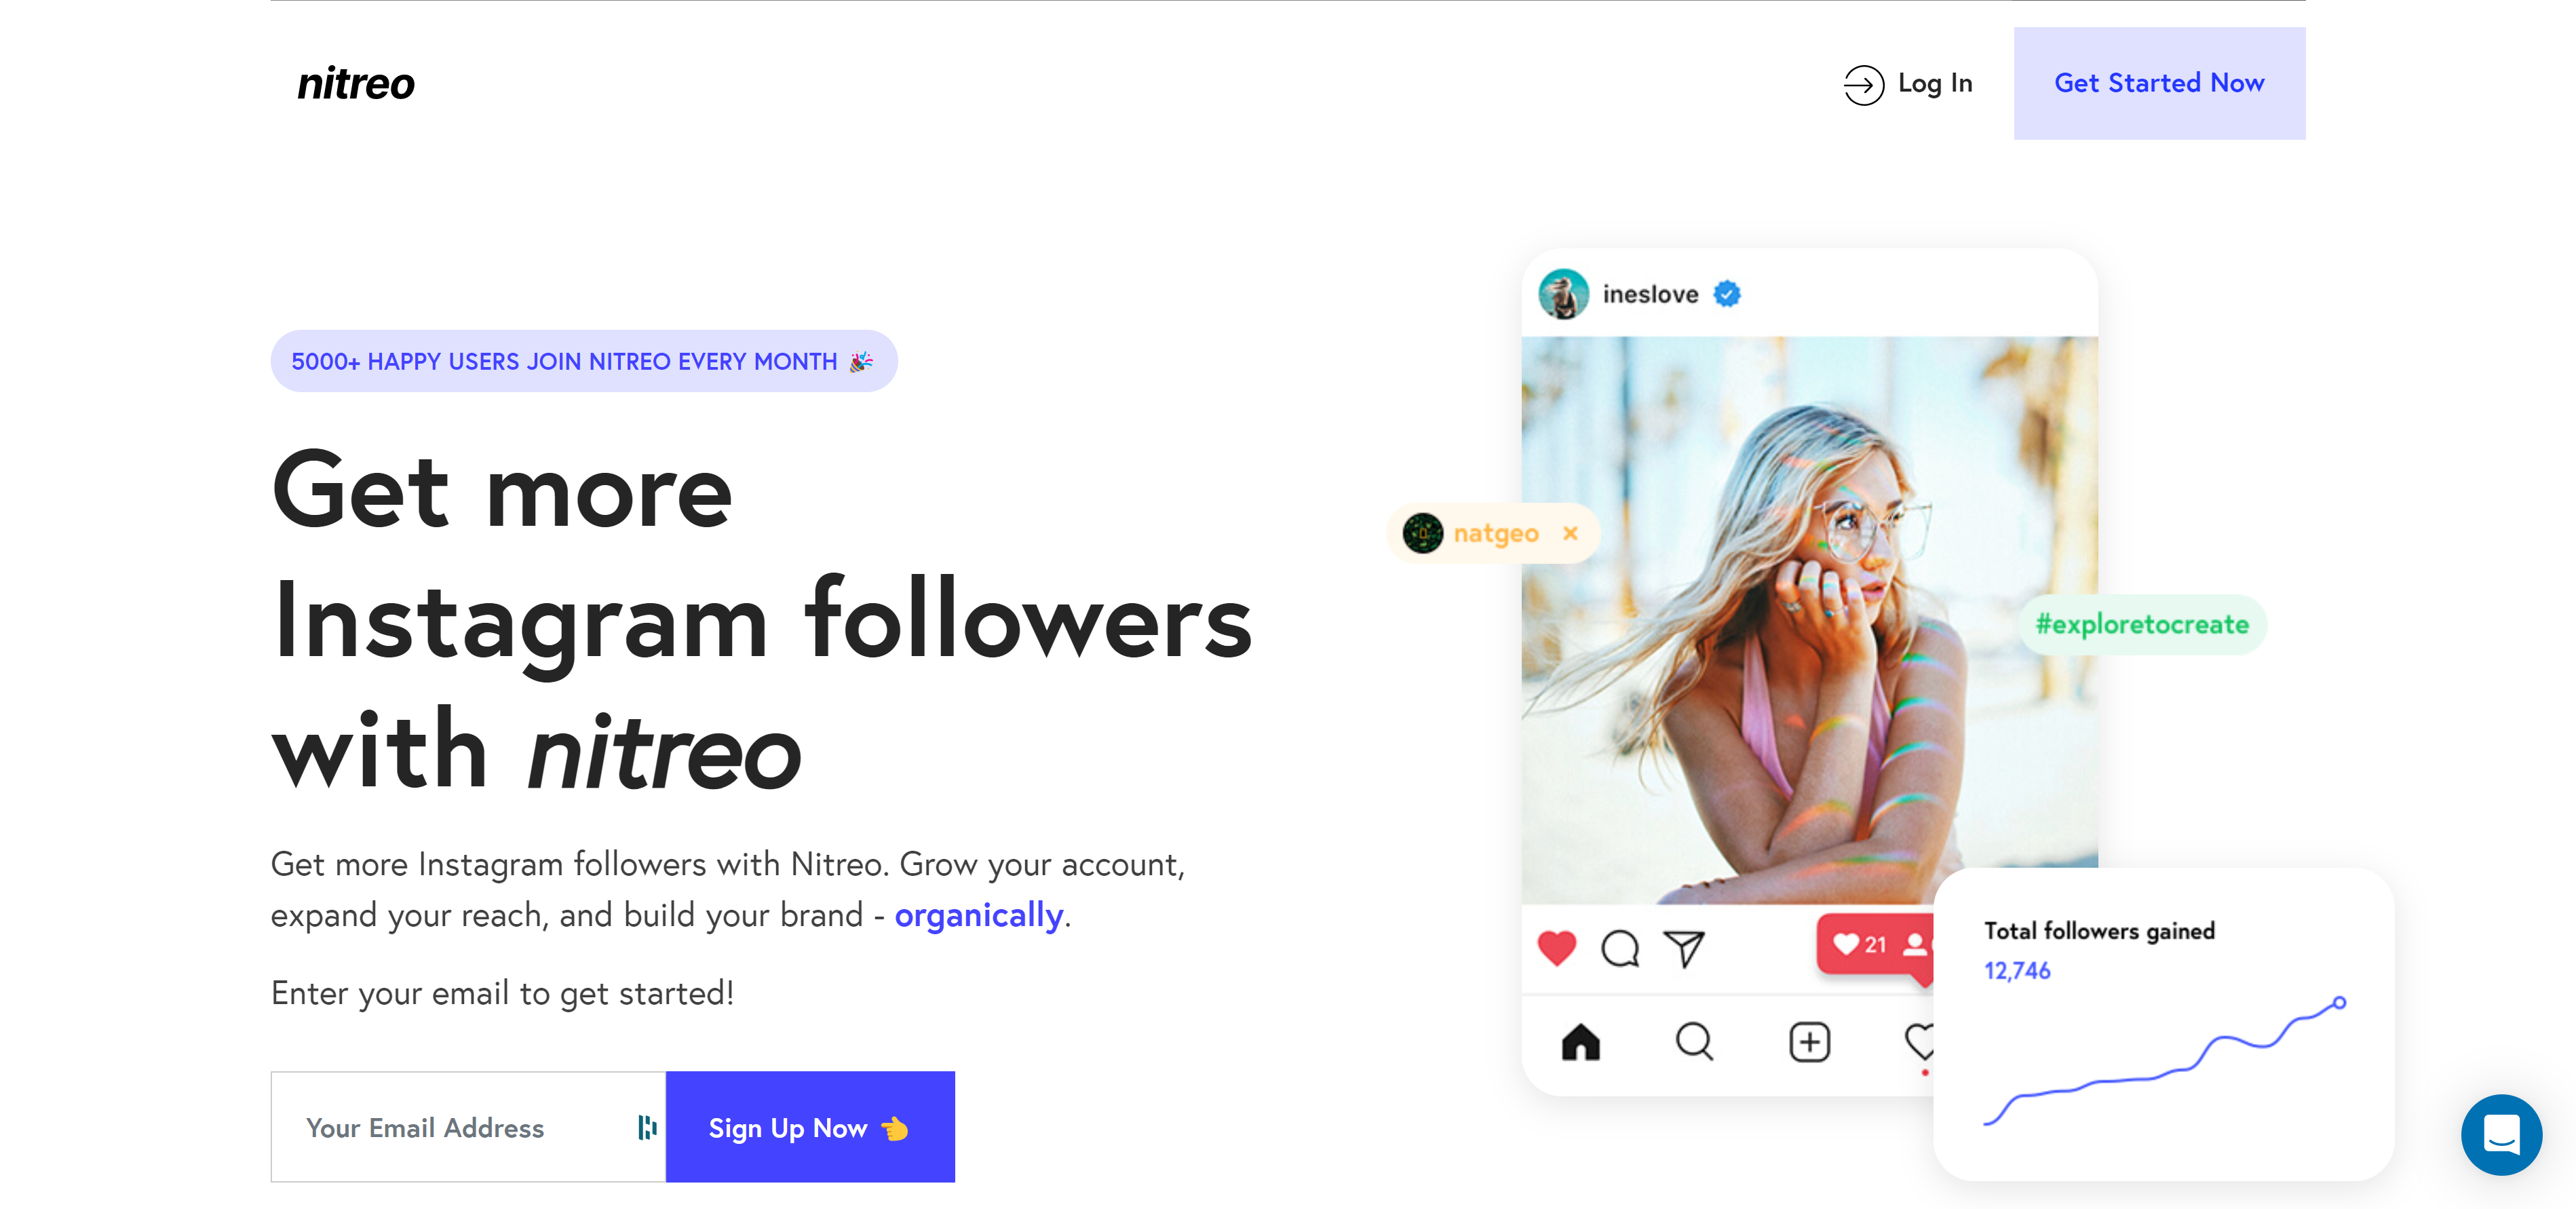Tap the paper plane share icon
Screen dimensions: 2576x1209
click(x=1684, y=948)
